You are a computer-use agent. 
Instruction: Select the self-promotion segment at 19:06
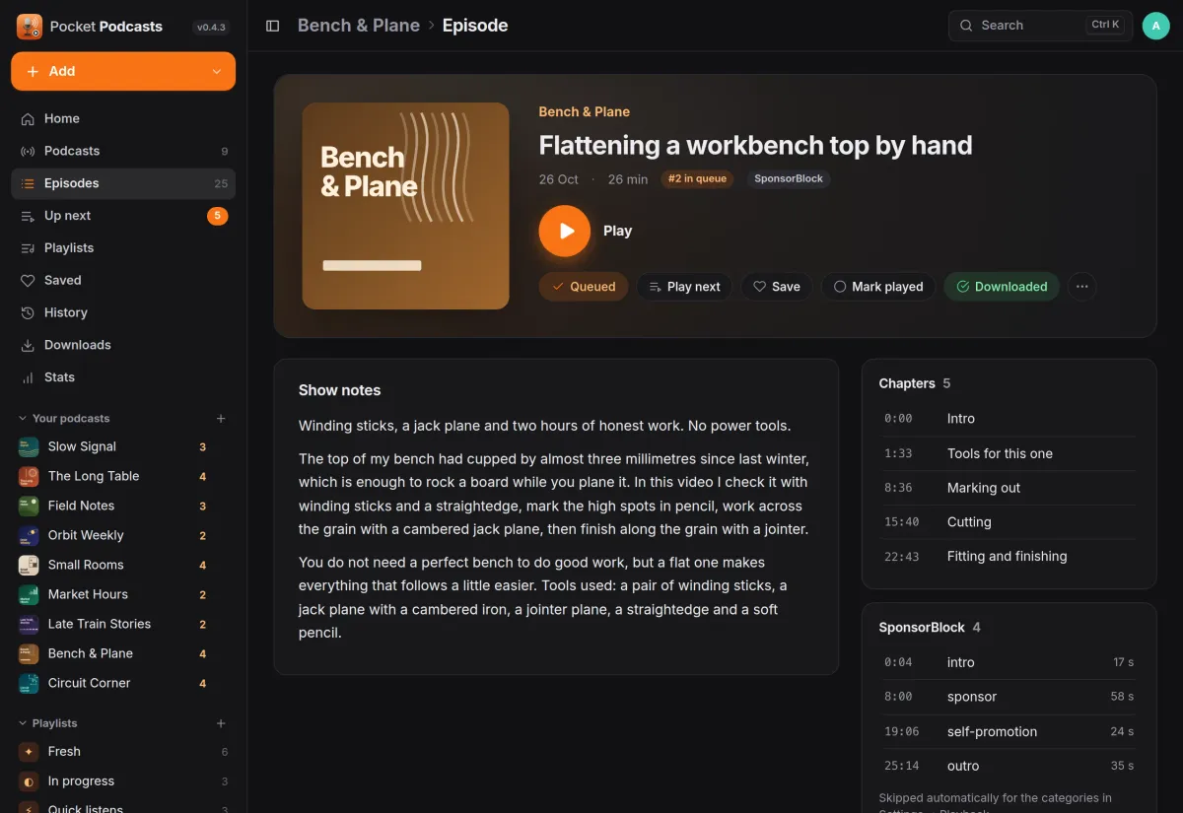1009,731
